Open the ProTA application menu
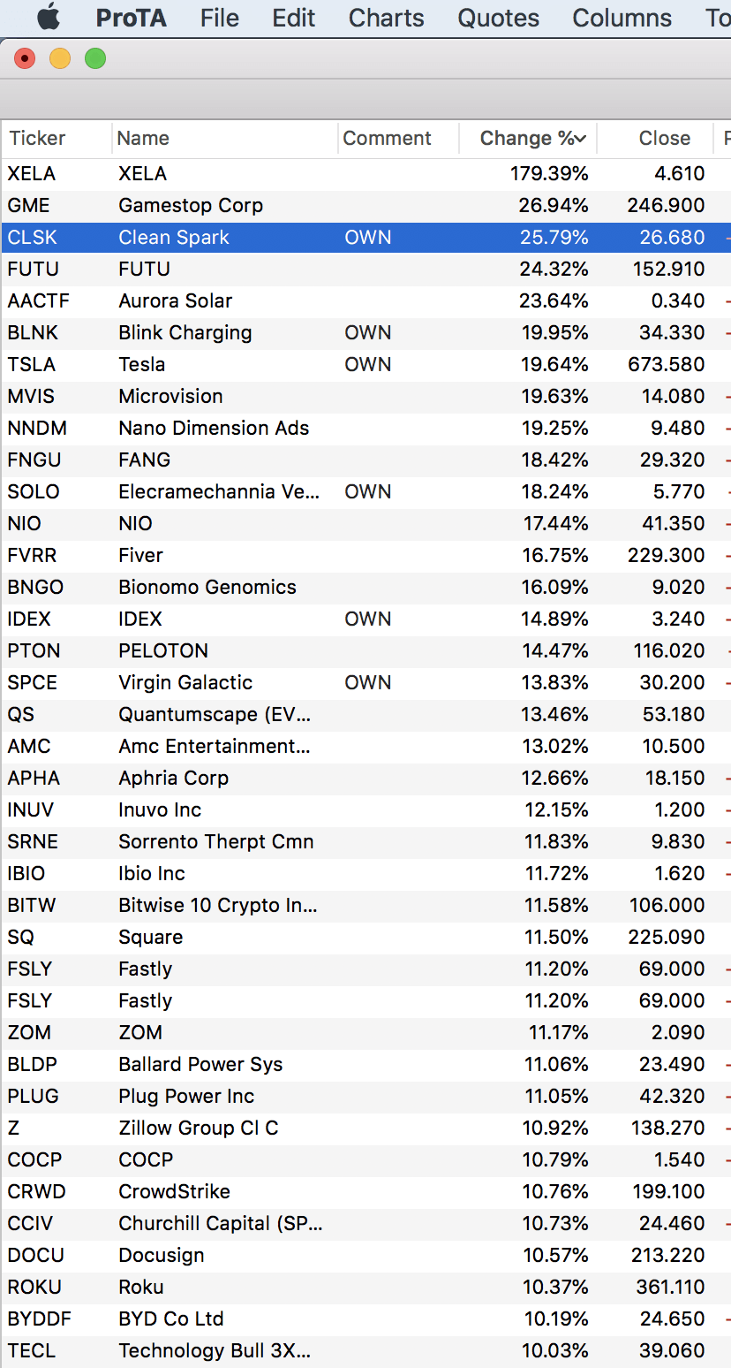This screenshot has width=731, height=1368. [x=131, y=18]
